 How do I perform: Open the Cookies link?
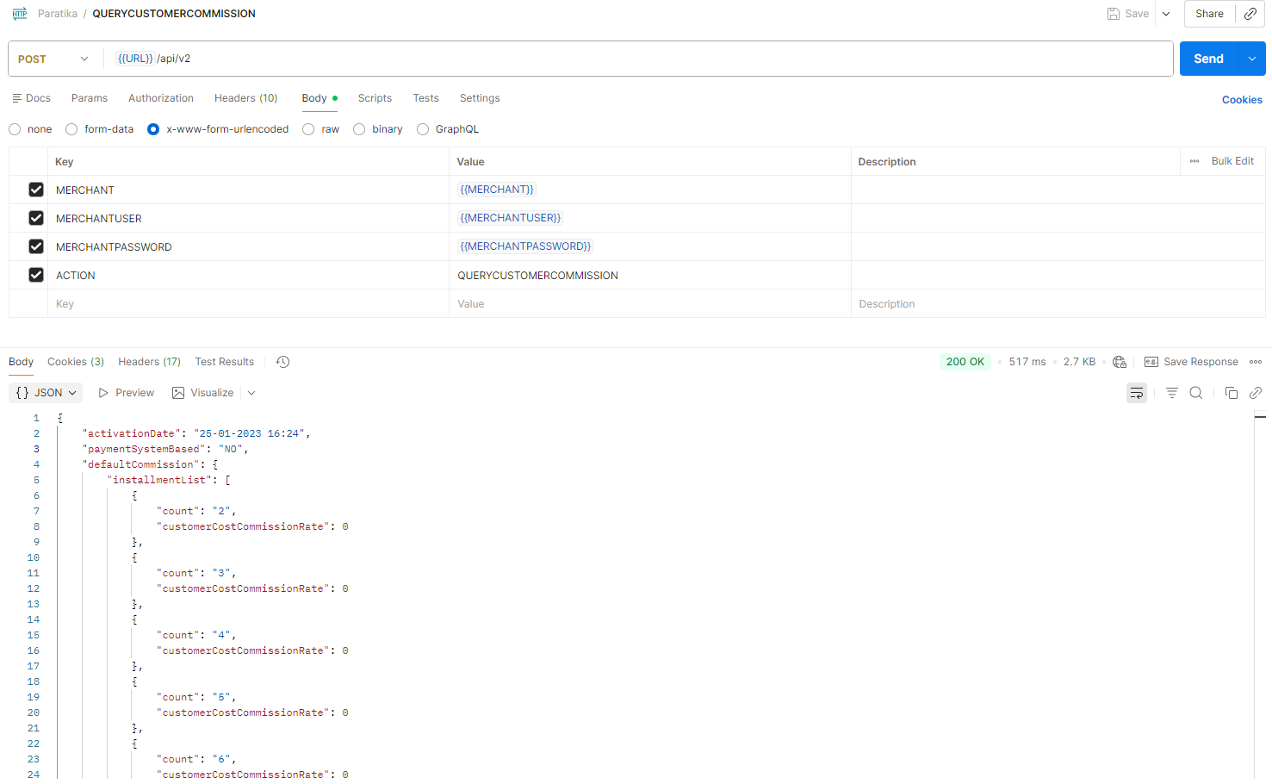click(1242, 100)
